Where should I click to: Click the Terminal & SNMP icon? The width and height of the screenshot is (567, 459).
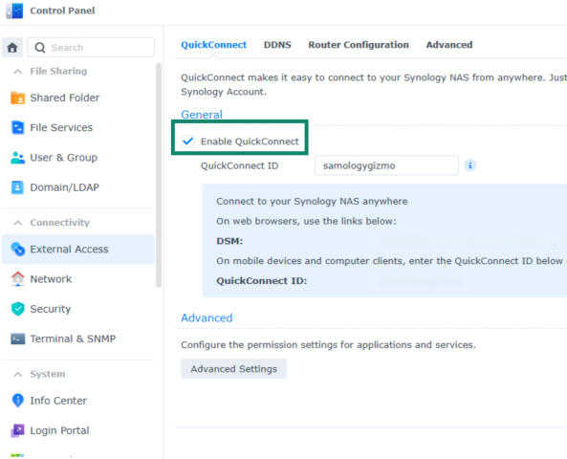pos(17,339)
